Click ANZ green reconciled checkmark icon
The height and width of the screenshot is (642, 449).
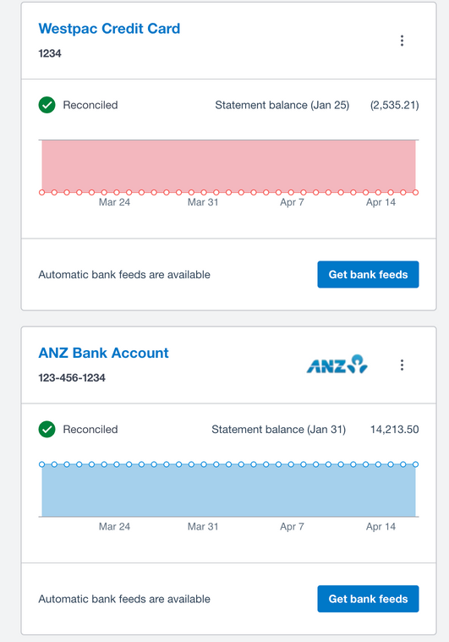[47, 430]
